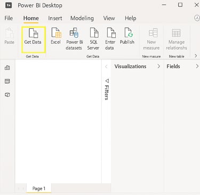Collapse the Visualizations pane
200x195 pixels.
[159, 67]
